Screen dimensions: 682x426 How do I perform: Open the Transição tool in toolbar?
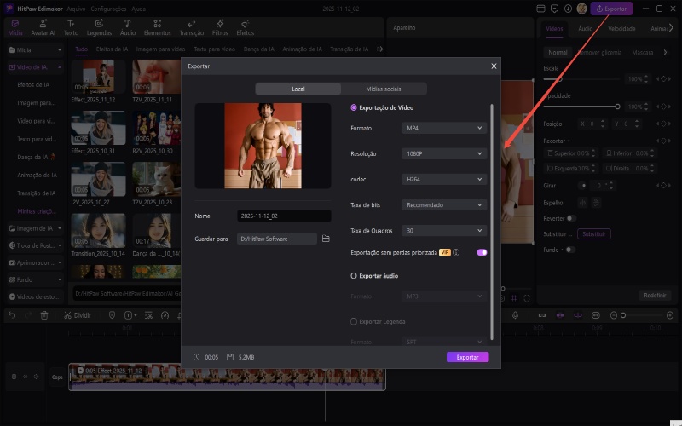(x=192, y=26)
